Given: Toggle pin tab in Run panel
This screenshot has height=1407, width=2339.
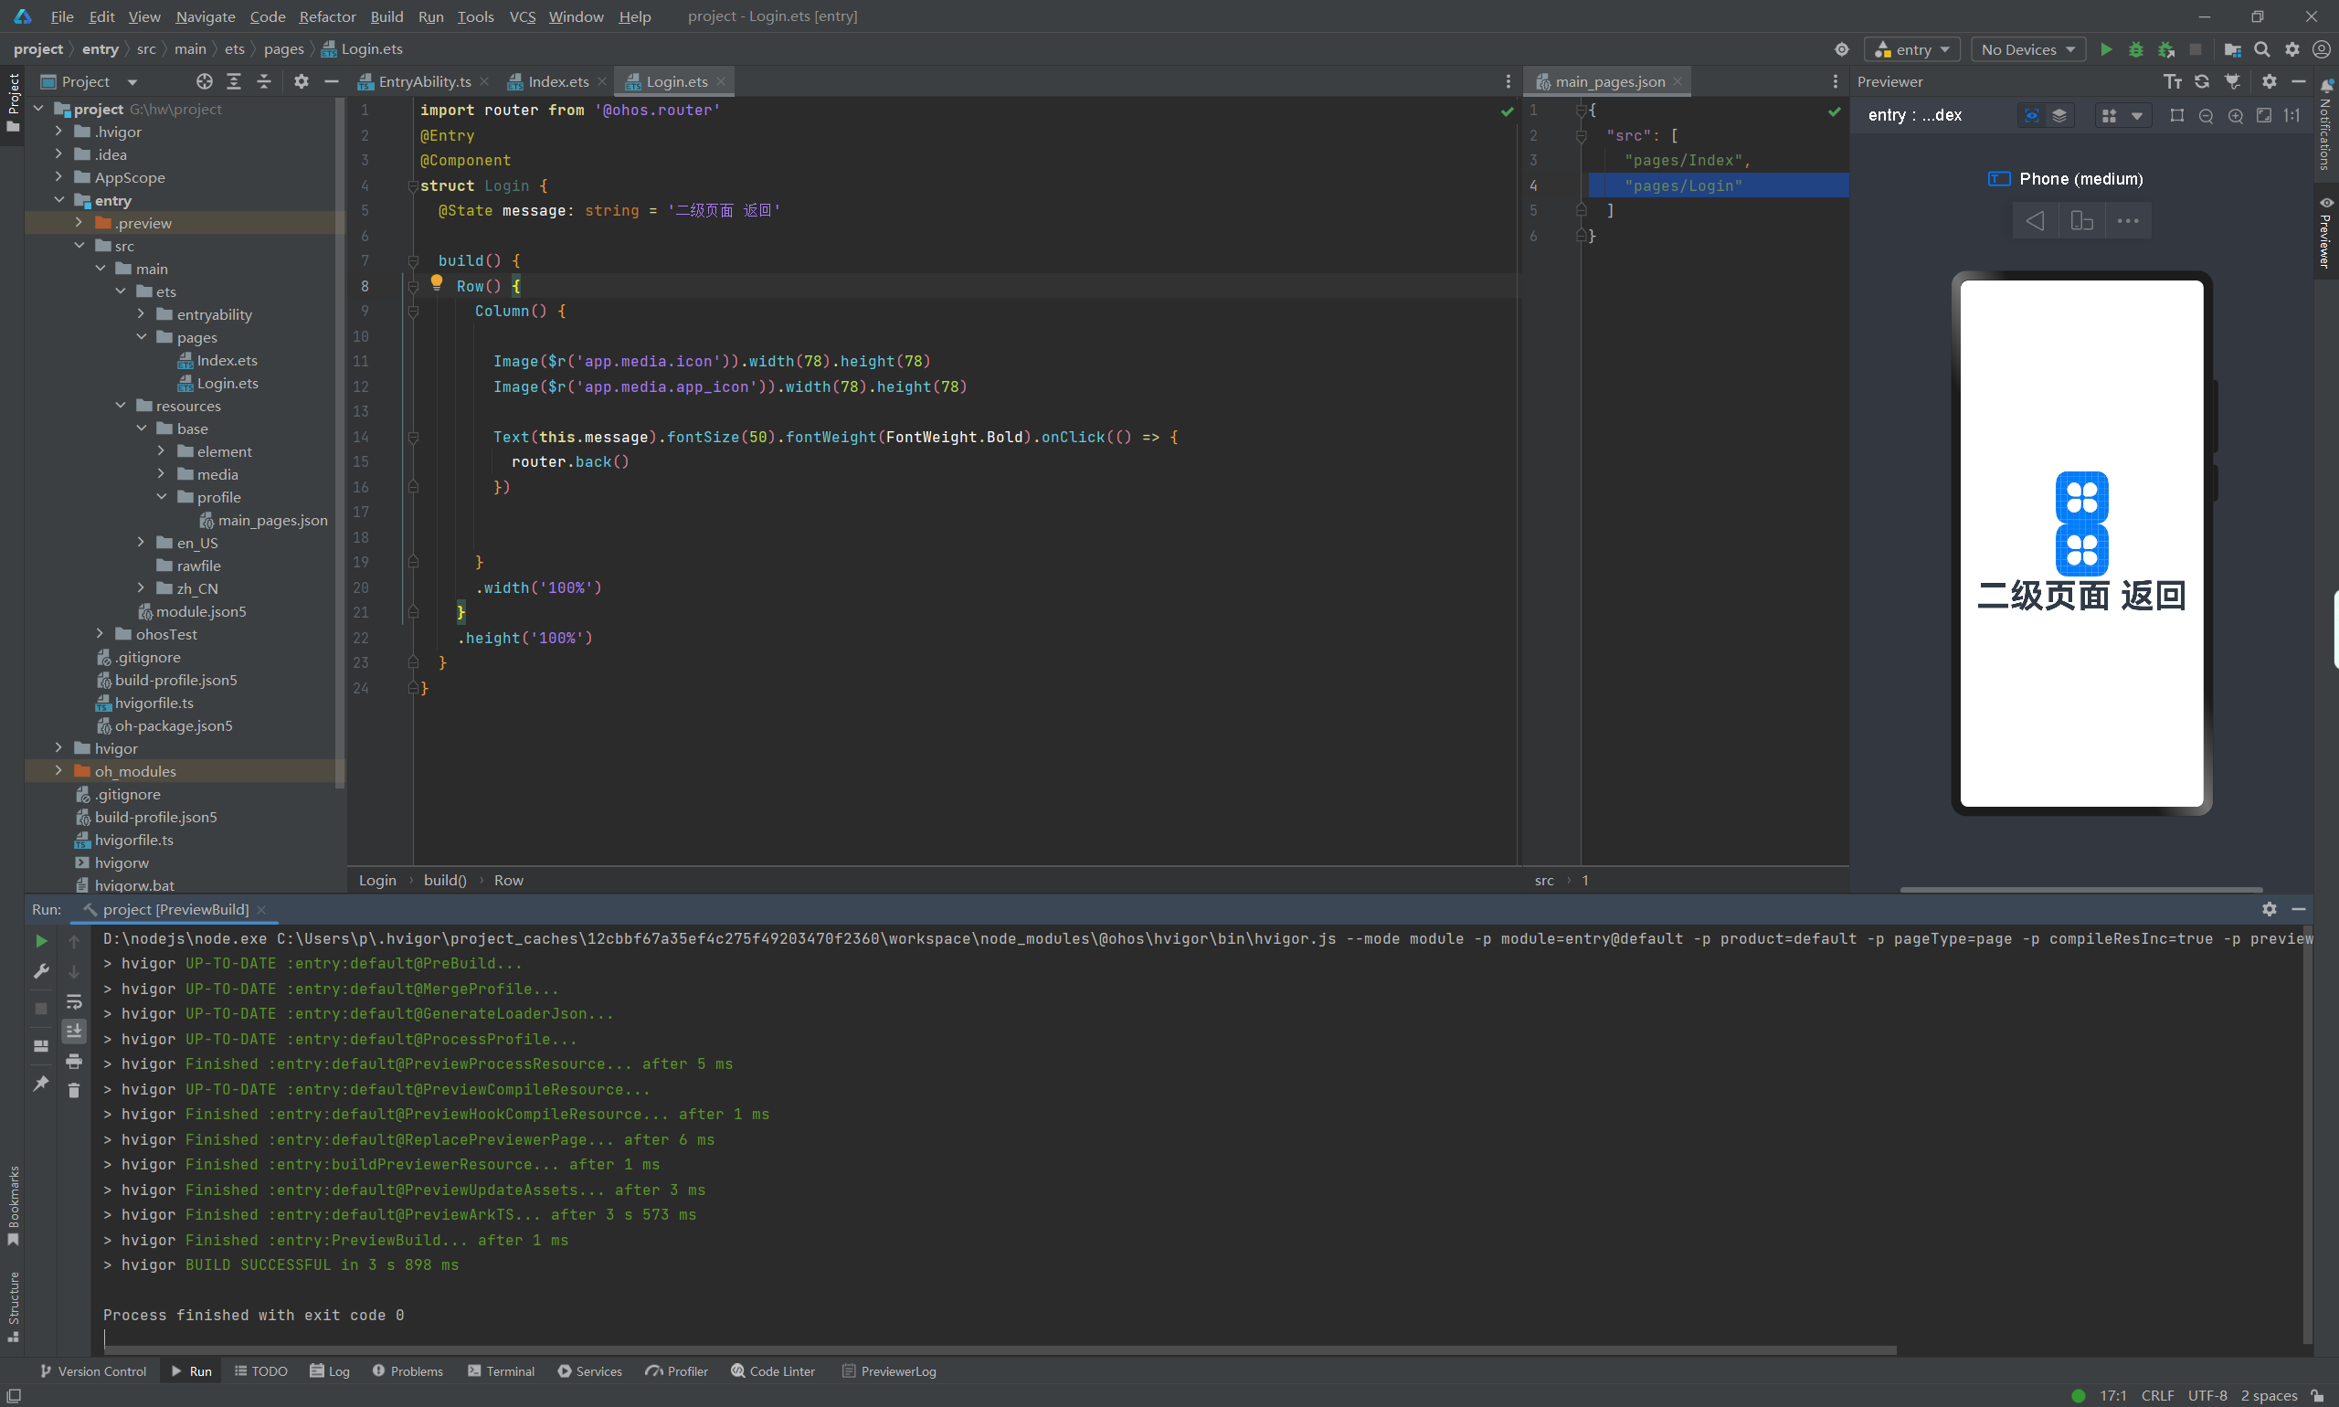Looking at the screenshot, I should [42, 1083].
